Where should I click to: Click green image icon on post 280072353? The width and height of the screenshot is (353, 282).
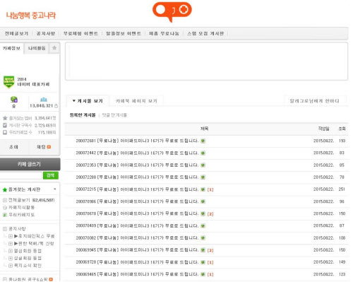pos(203,165)
